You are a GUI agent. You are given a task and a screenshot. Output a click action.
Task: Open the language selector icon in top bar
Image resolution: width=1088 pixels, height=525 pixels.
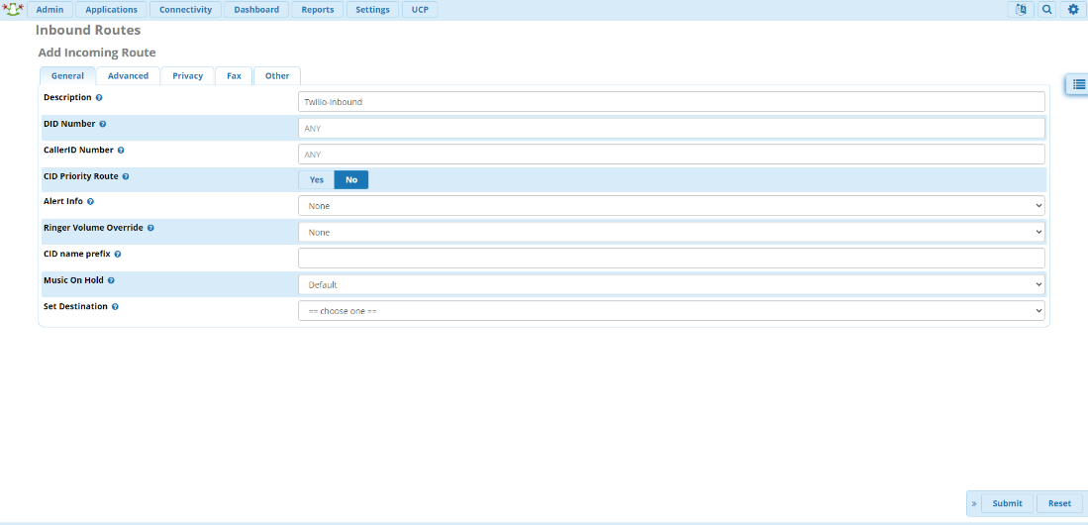tap(1020, 10)
